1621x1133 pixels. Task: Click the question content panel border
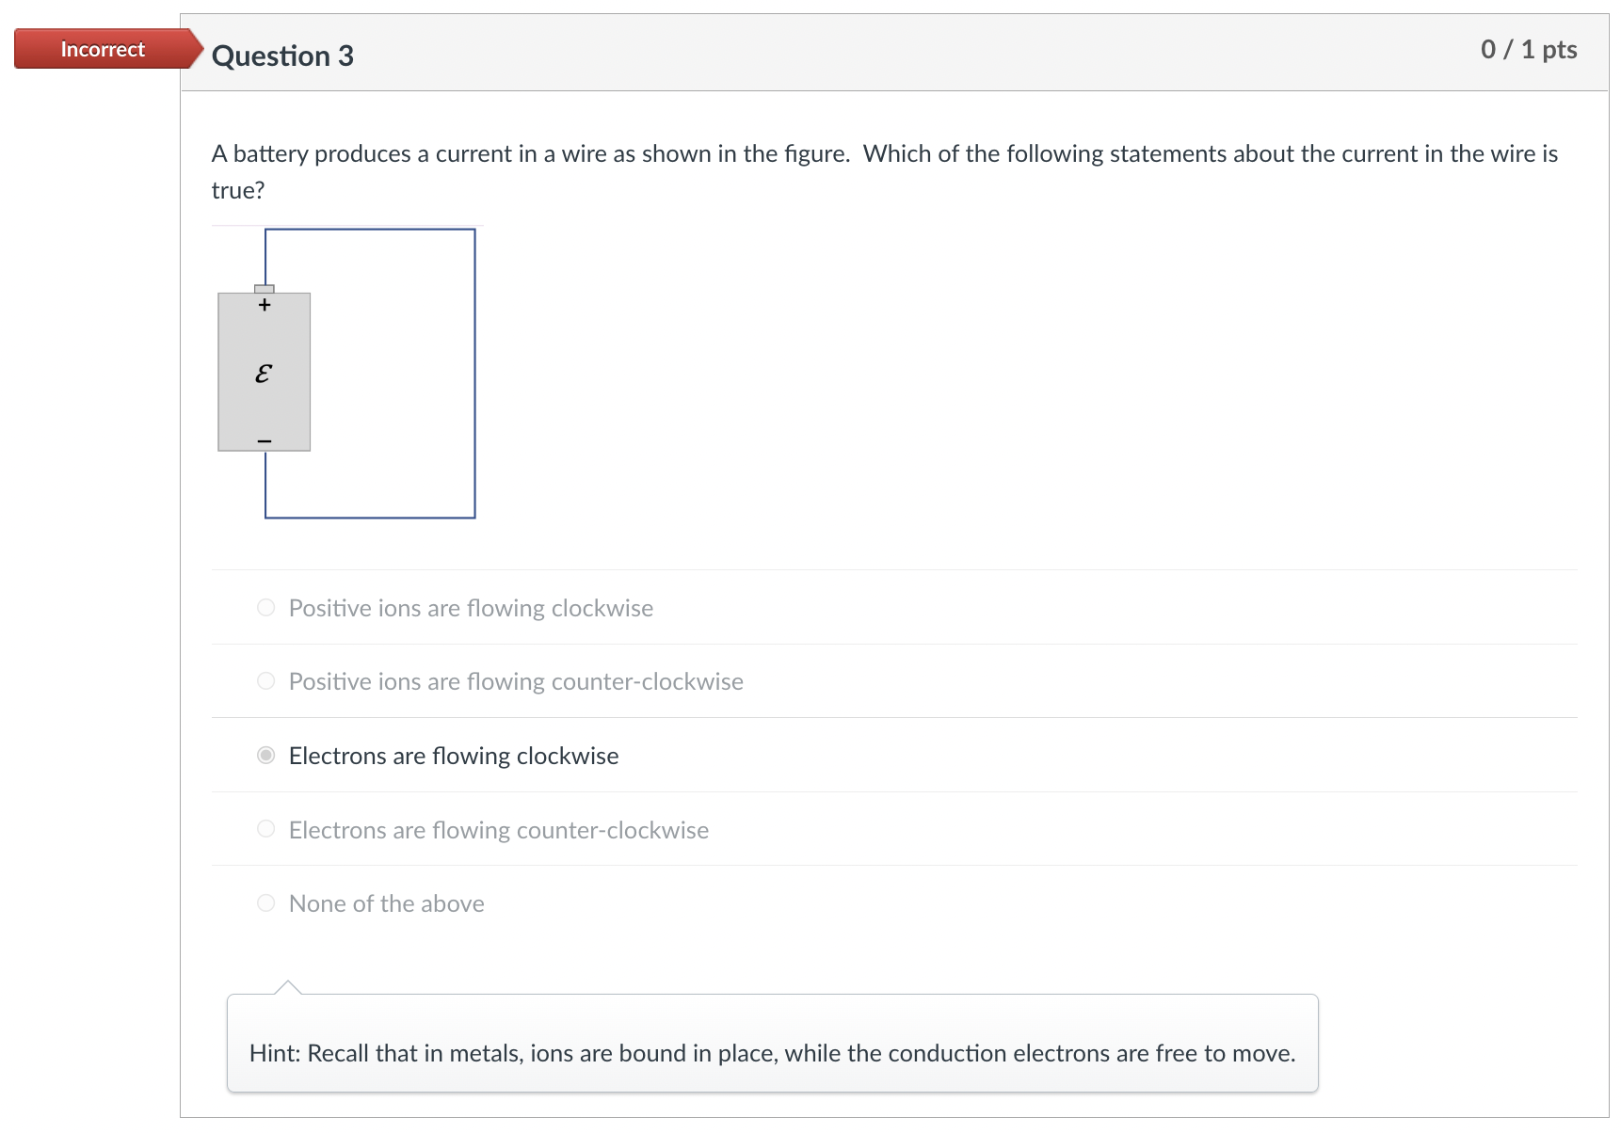click(x=180, y=565)
